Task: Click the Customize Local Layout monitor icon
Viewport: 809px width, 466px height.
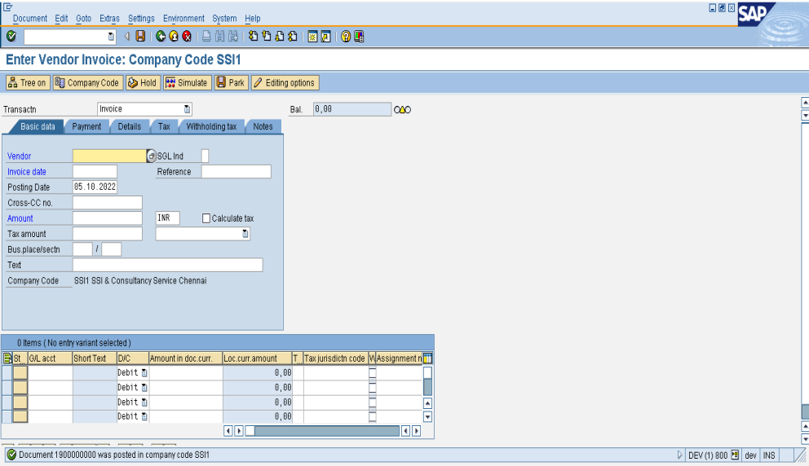Action: pyautogui.click(x=359, y=37)
